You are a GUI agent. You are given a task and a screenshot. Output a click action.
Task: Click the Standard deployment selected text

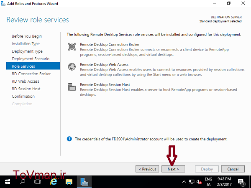220,21
